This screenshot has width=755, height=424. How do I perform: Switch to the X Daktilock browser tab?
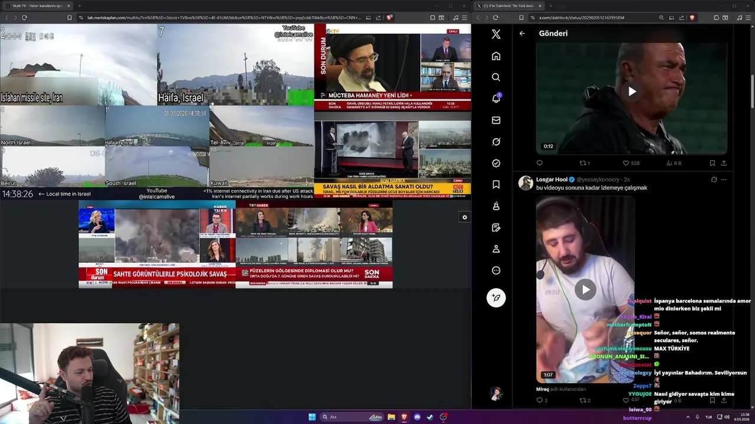(508, 6)
